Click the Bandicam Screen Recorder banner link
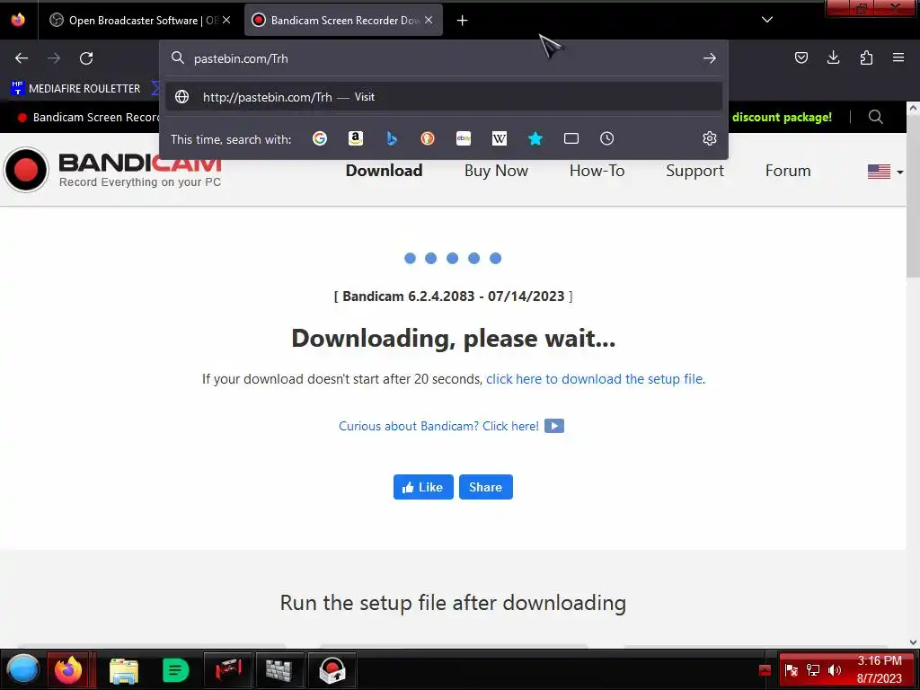The height and width of the screenshot is (690, 920). (89, 117)
